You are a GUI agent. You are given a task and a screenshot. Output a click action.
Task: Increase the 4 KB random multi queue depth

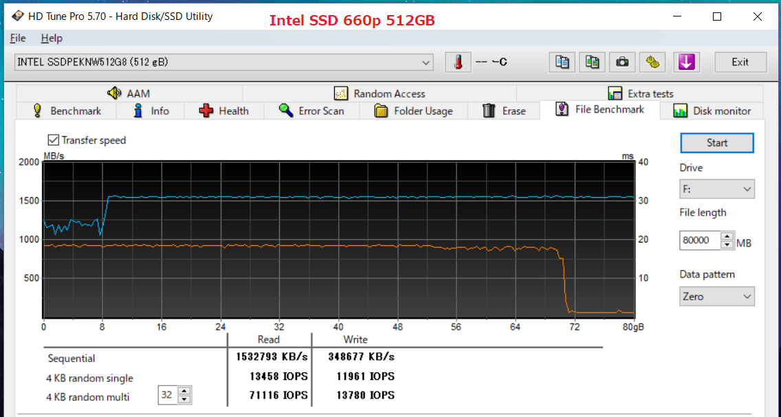[184, 391]
